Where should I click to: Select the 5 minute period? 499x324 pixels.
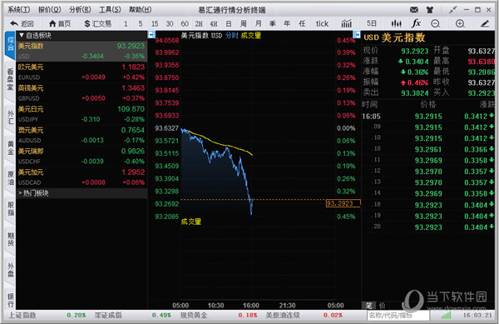tap(141, 24)
